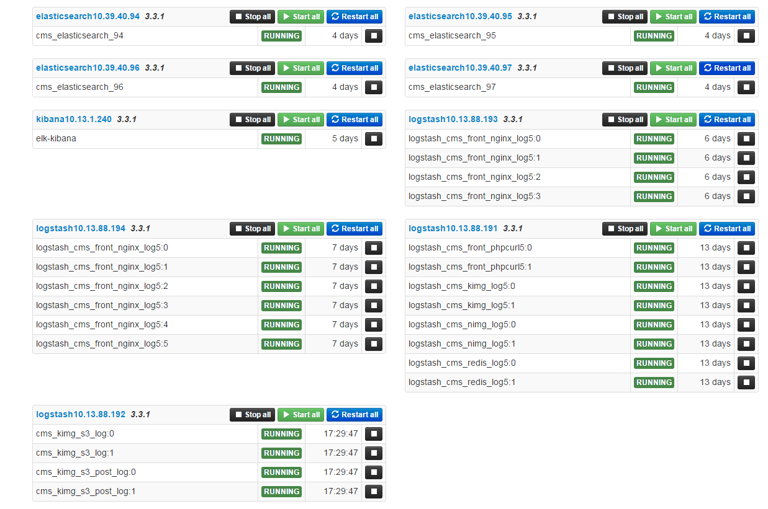Stop logstash_cms_front_nginx_log5:3 on host 10.13.88.193
Viewport: 768px width, 509px height.
tap(746, 197)
